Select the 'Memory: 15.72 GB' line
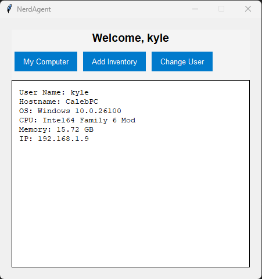 56,129
